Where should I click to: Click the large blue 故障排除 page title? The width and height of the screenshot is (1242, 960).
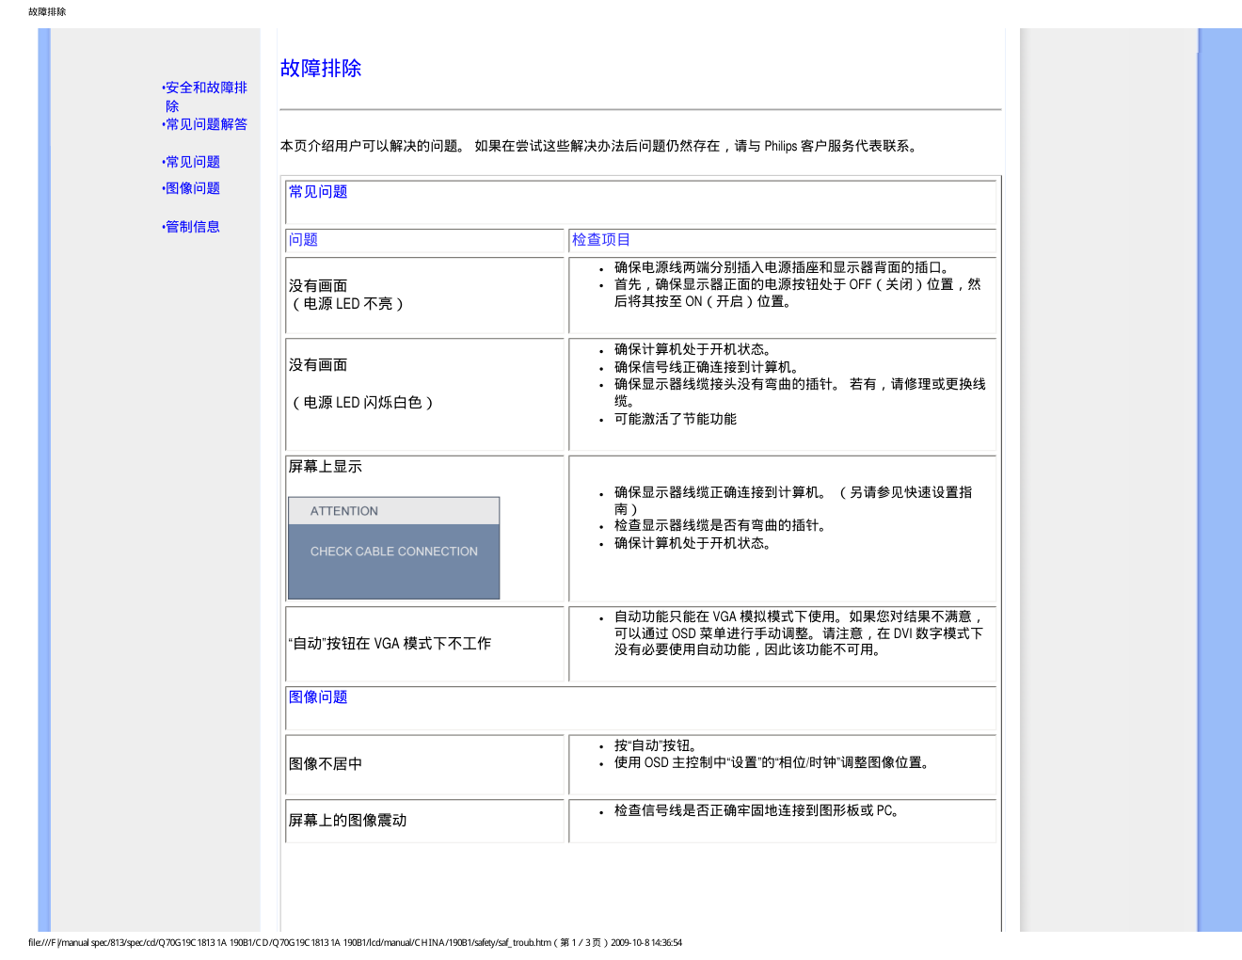(321, 69)
